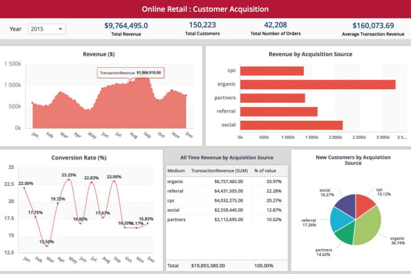This screenshot has height=274, width=411.
Task: Select the organic row in revenue table
Action: point(227,181)
